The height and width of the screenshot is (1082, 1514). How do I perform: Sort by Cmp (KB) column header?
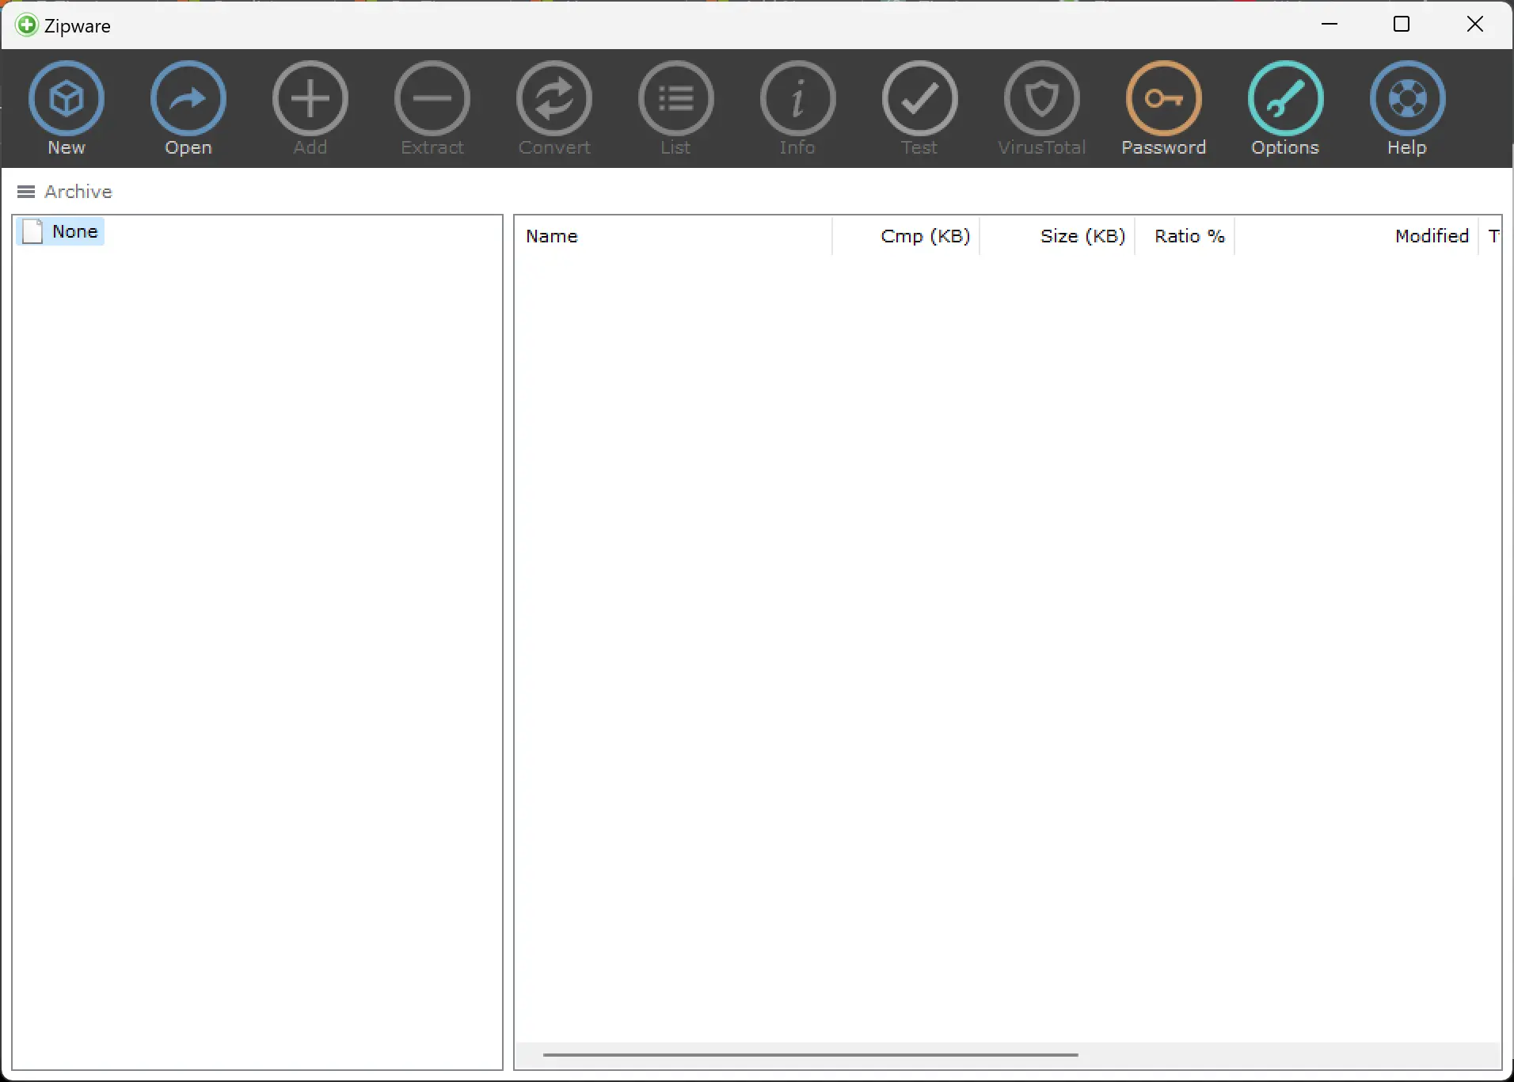[907, 236]
